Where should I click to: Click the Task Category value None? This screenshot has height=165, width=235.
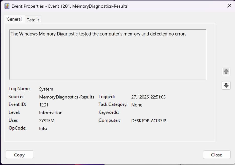pyautogui.click(x=137, y=105)
